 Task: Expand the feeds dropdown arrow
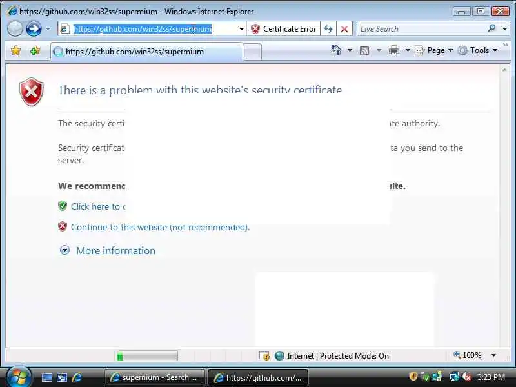click(379, 50)
